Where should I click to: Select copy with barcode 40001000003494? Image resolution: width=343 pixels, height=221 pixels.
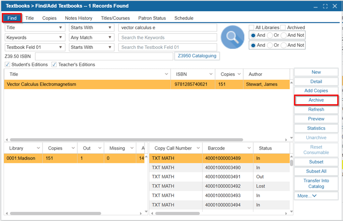(x=220, y=205)
